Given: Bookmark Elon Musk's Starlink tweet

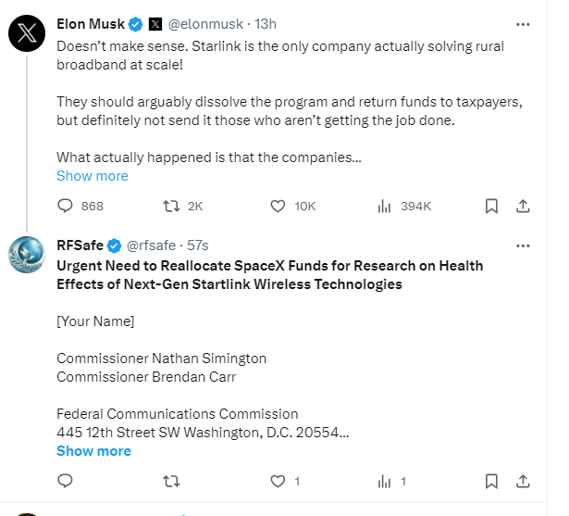Looking at the screenshot, I should coord(492,206).
